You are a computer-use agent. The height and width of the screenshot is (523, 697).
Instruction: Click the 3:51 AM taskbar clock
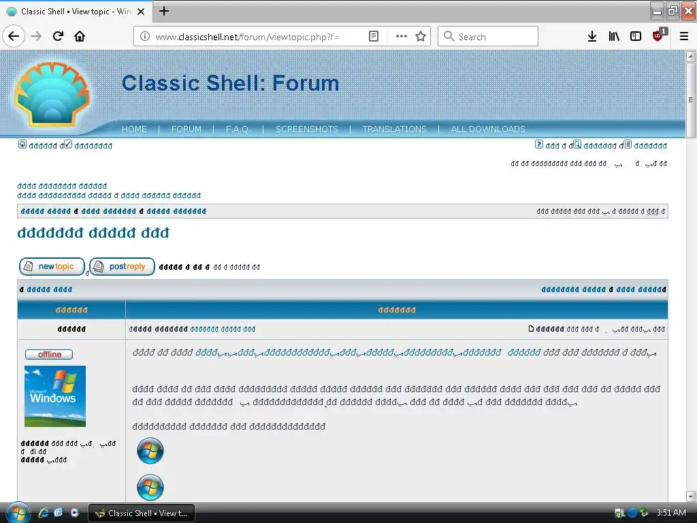(671, 513)
